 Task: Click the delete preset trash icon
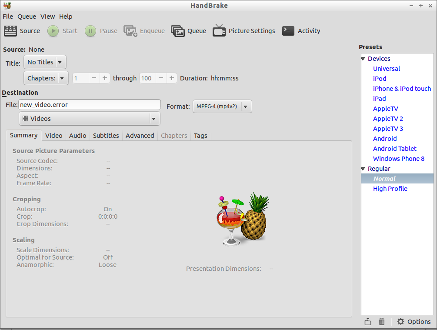(382, 322)
